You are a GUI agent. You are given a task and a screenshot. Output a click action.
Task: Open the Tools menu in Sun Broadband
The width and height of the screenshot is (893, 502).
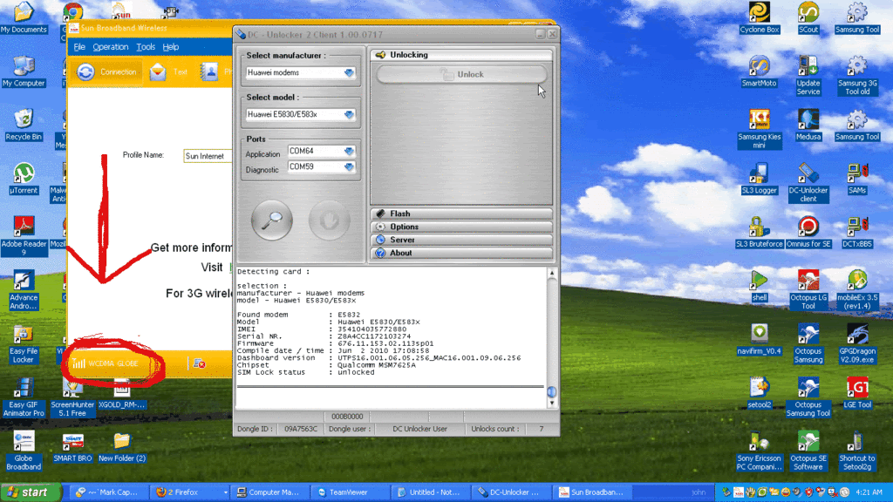pyautogui.click(x=146, y=47)
